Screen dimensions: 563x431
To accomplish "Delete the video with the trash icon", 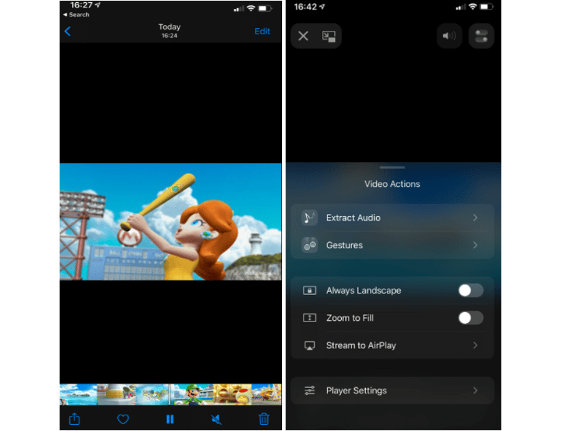I will click(264, 419).
